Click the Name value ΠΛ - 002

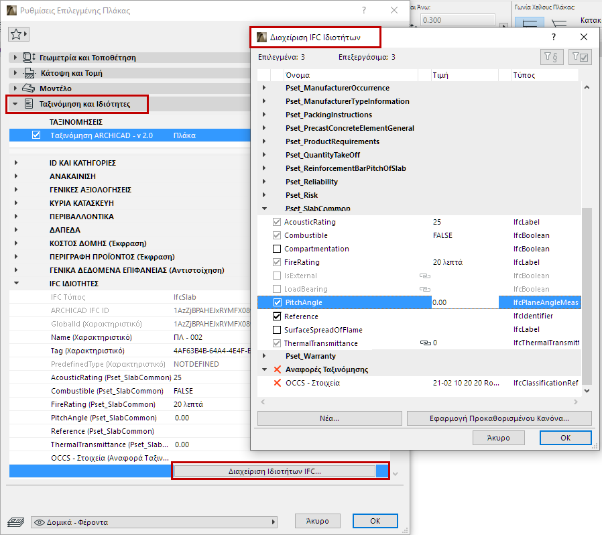click(188, 337)
